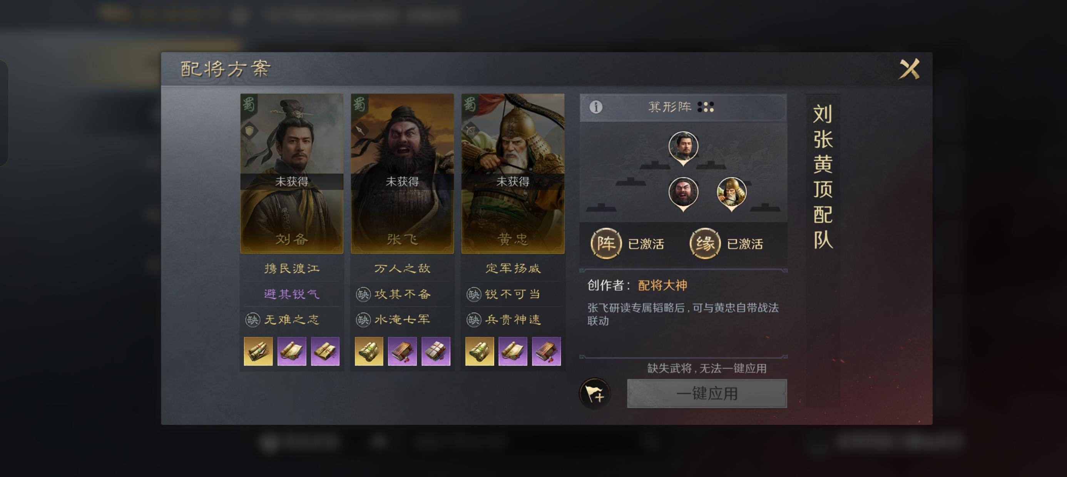Open the formation info icon
Viewport: 1067px width, 477px height.
(595, 107)
